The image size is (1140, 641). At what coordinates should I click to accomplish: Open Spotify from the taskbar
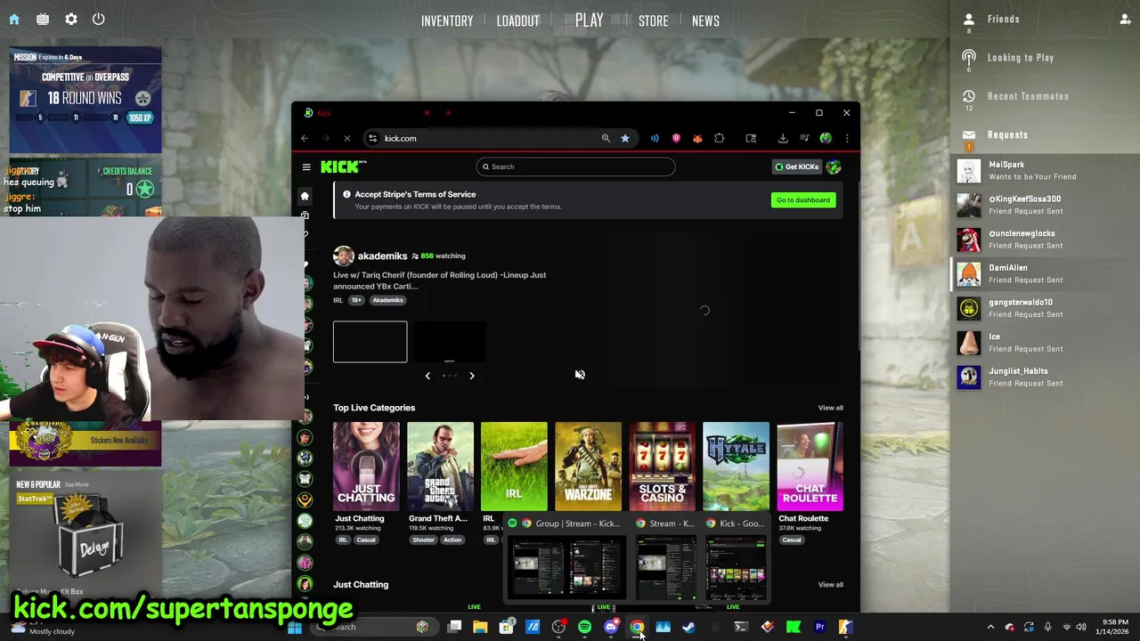tap(584, 627)
